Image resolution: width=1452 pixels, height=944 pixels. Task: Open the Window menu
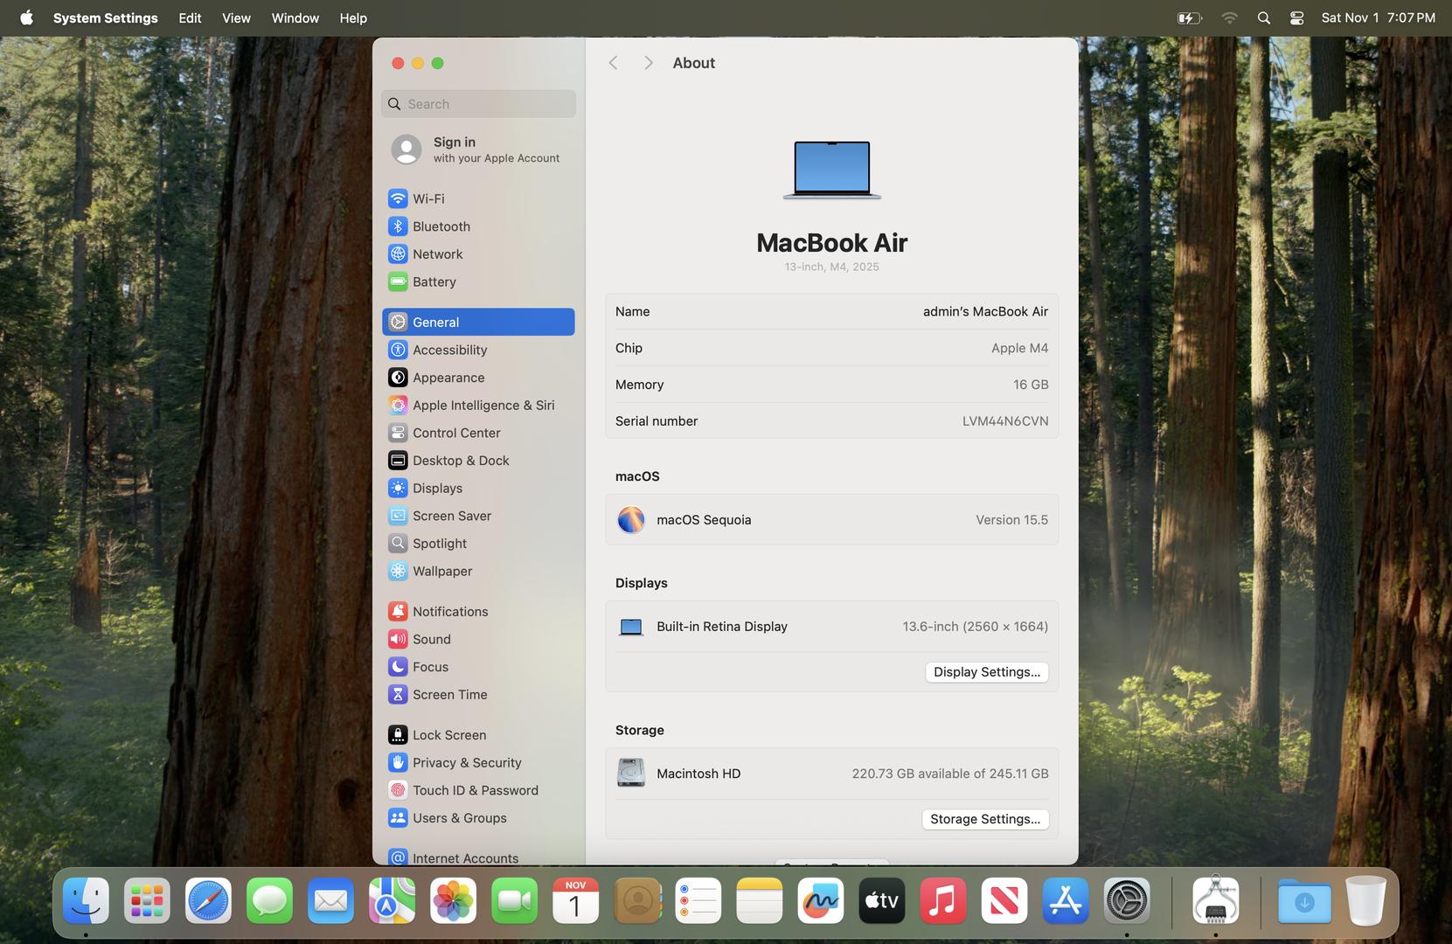click(x=295, y=17)
